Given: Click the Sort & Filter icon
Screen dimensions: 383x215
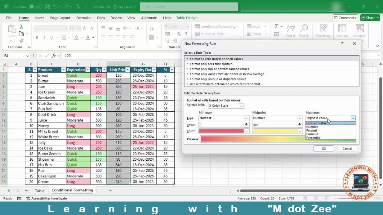Looking at the screenshot, I should (291, 29).
